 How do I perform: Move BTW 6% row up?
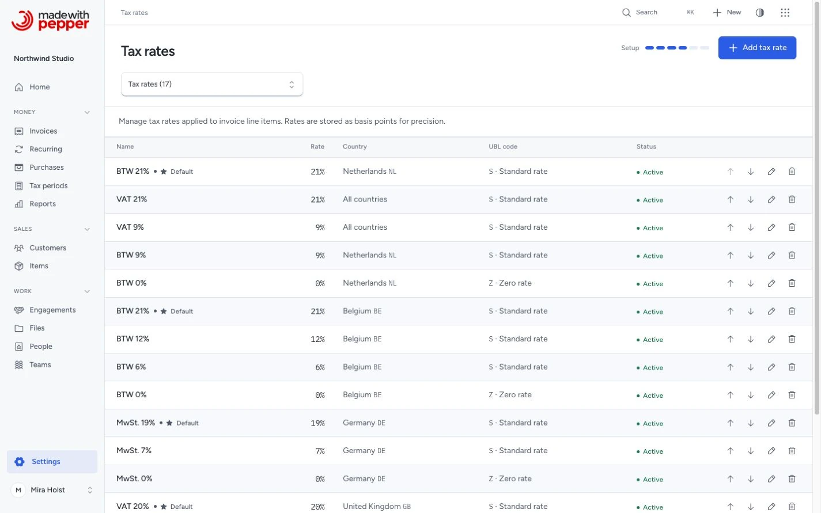point(730,367)
